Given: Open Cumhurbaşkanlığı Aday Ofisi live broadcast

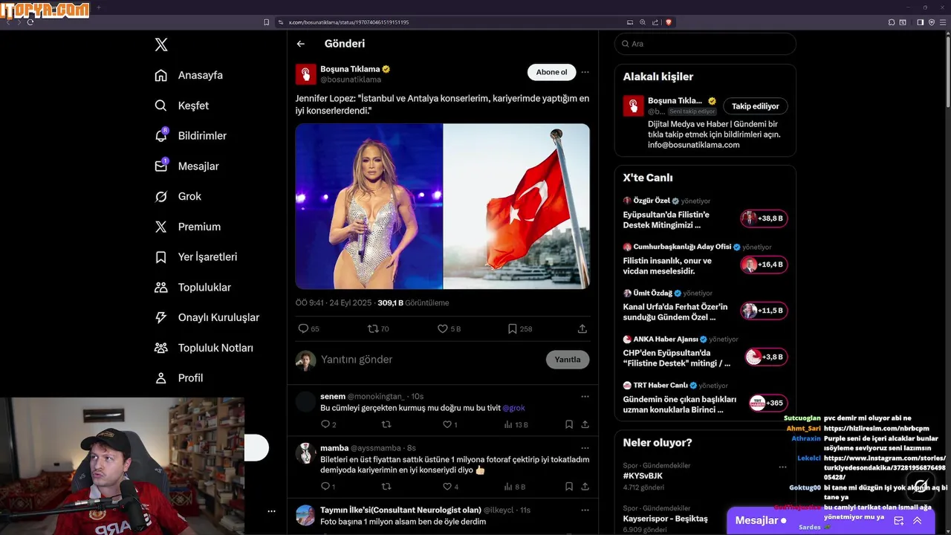Looking at the screenshot, I should click(705, 259).
